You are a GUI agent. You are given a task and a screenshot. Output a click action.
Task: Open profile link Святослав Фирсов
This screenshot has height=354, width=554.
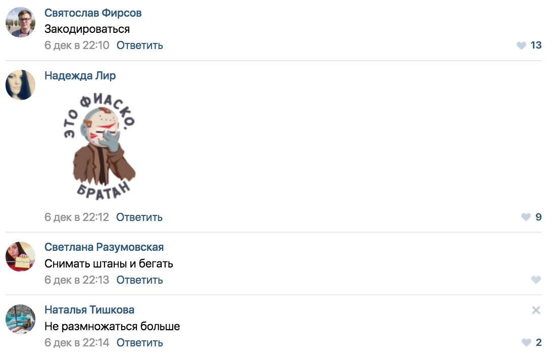pos(93,13)
